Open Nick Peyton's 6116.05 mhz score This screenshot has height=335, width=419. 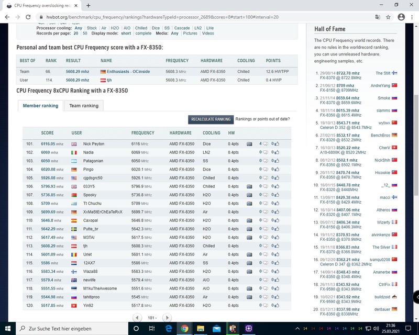52,144
